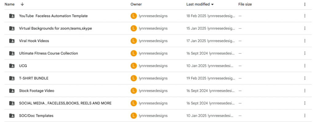Open the header three-dot menu above the list

coord(305,4)
